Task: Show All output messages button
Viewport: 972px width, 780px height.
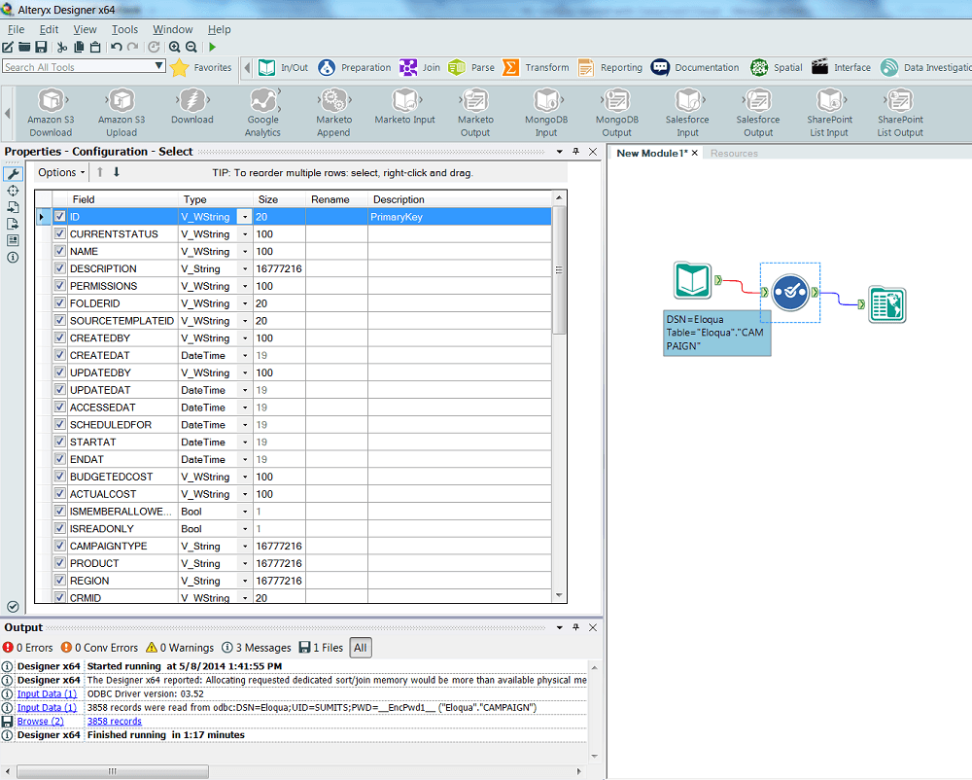Action: point(361,648)
